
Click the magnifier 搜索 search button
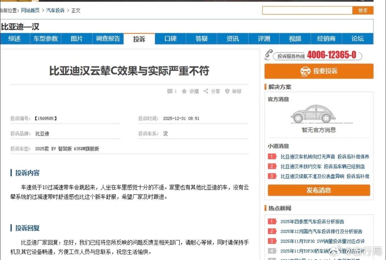(362, 10)
